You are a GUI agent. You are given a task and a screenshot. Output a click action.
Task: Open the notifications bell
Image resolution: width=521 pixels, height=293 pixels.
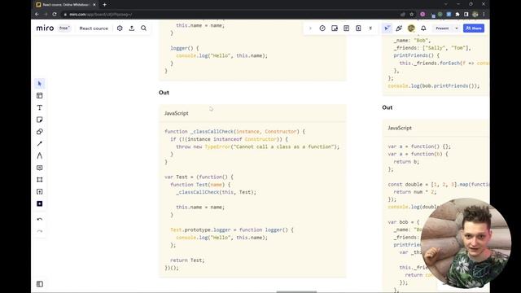click(x=423, y=28)
